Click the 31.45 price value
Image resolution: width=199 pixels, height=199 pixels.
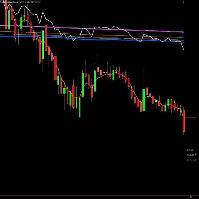coord(190,150)
